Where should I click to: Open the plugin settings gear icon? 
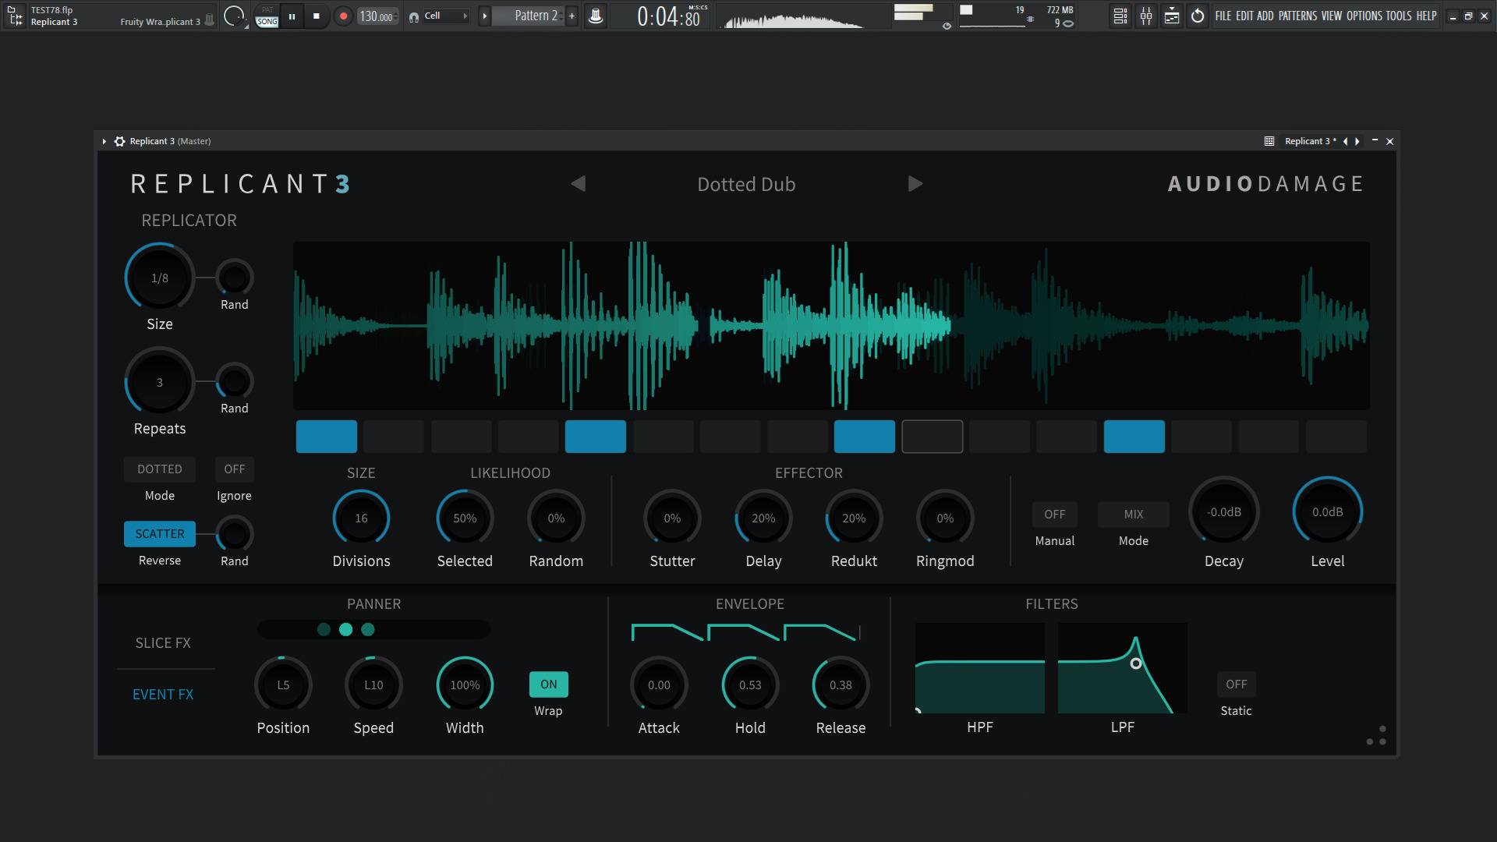[x=119, y=141]
